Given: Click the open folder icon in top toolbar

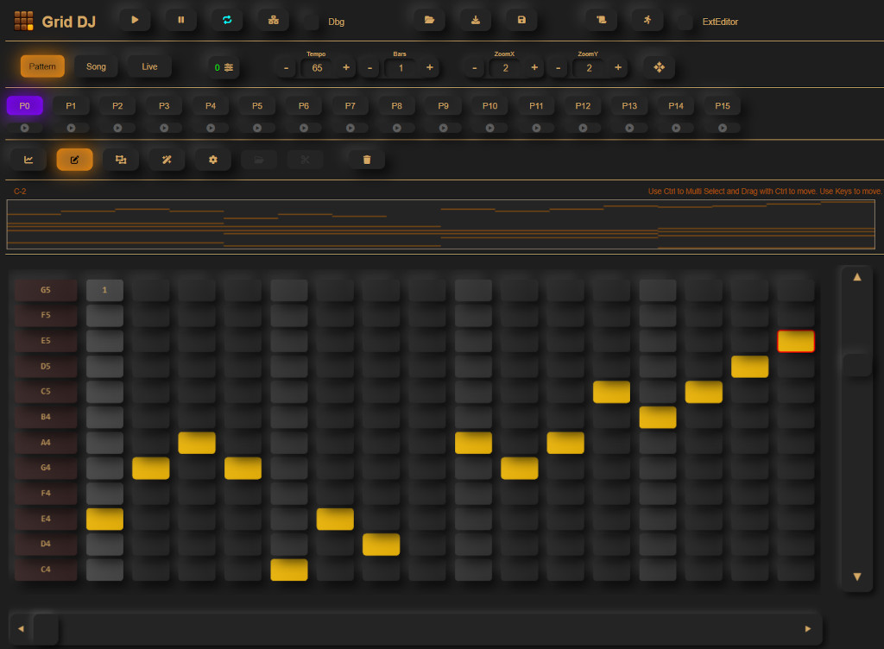Looking at the screenshot, I should point(429,20).
